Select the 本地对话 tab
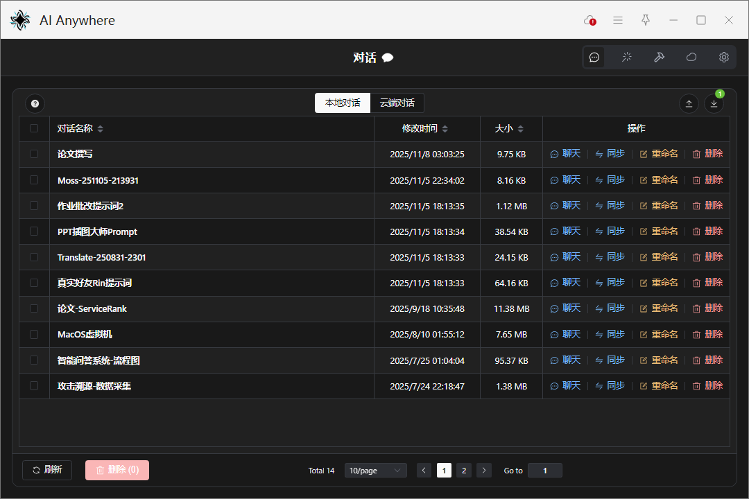Screen dimensions: 749x499 tap(343, 103)
